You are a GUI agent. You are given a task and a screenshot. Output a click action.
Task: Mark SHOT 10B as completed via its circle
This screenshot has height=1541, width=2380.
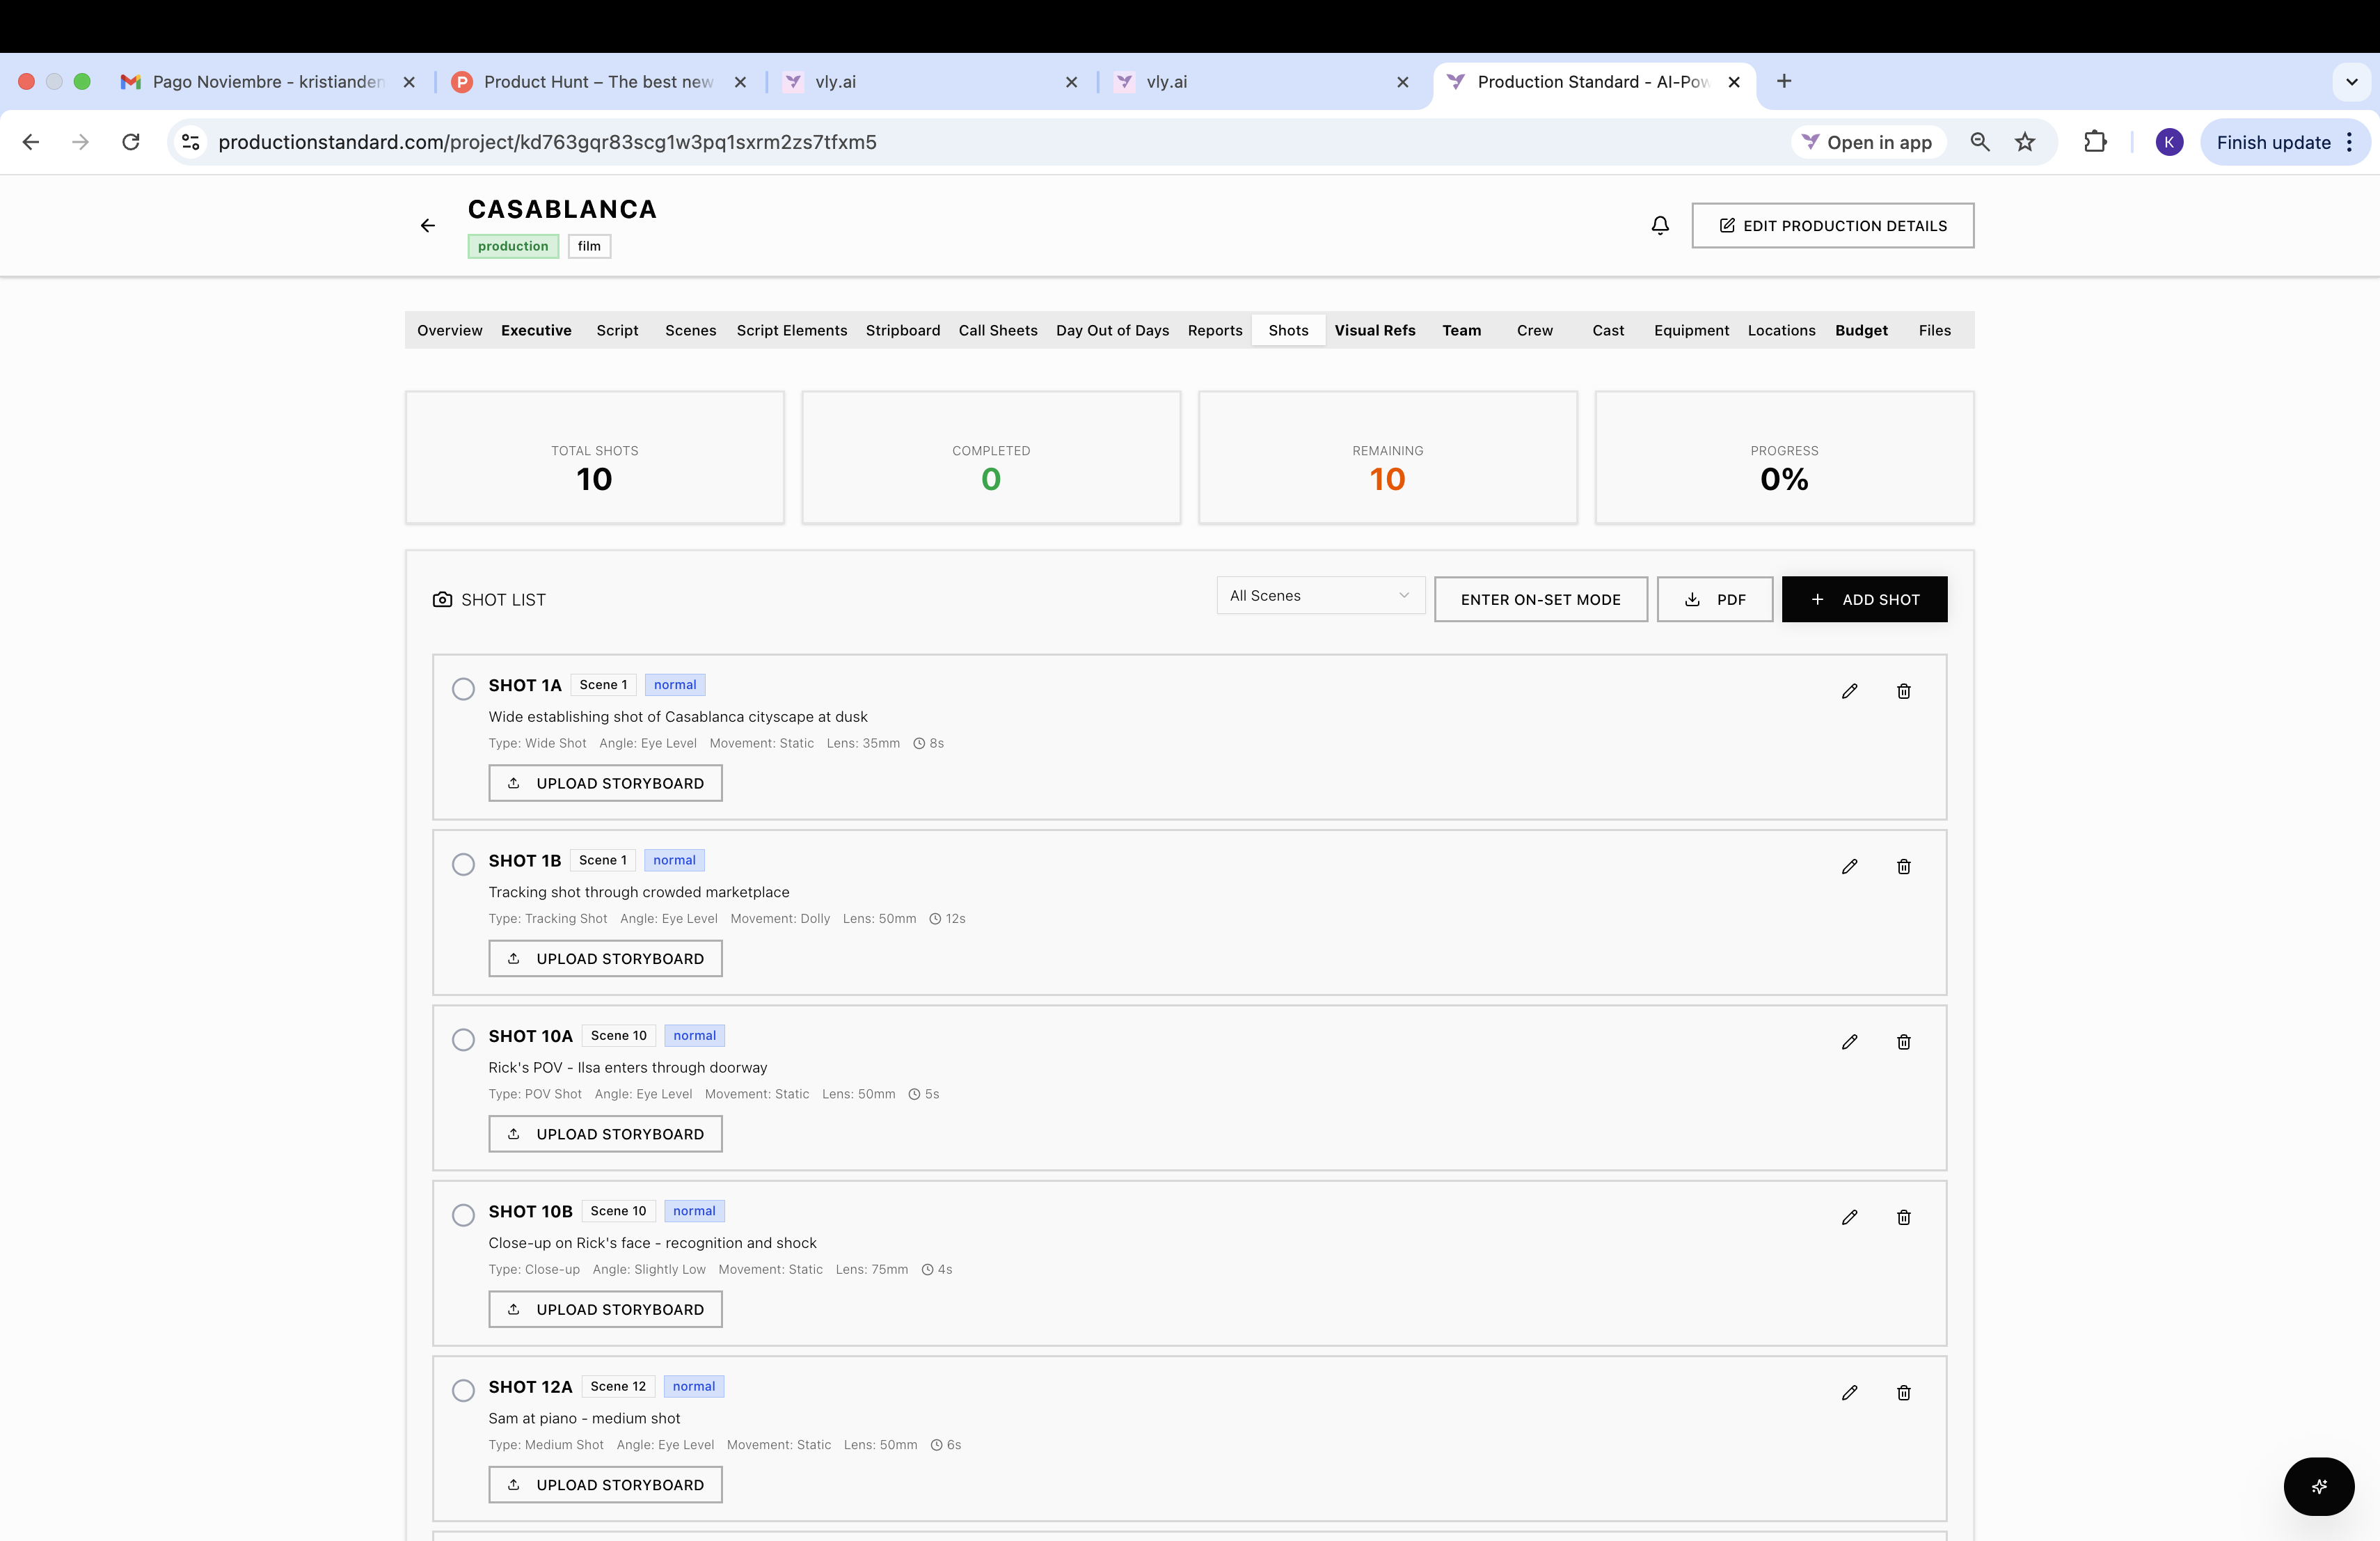pos(463,1215)
